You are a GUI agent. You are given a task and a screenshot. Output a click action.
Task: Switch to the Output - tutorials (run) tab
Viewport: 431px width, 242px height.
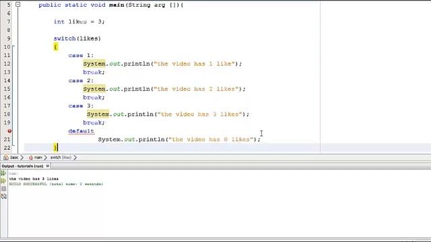(22, 166)
